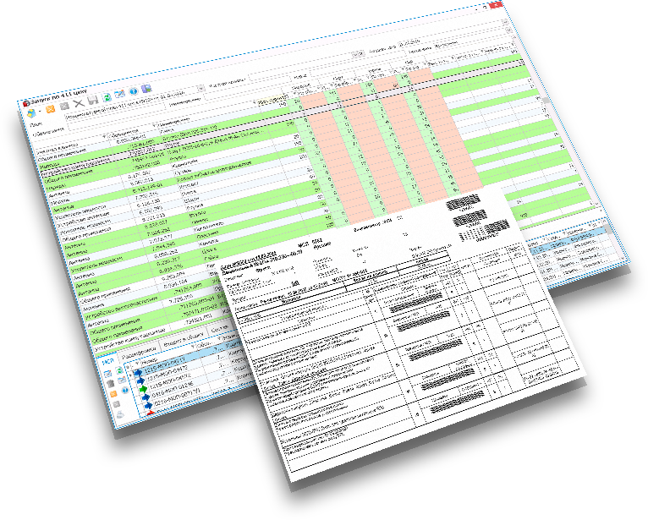Viewport: 648px width, 520px height.
Task: Click the black X delete toolbar icon
Action: tap(79, 103)
